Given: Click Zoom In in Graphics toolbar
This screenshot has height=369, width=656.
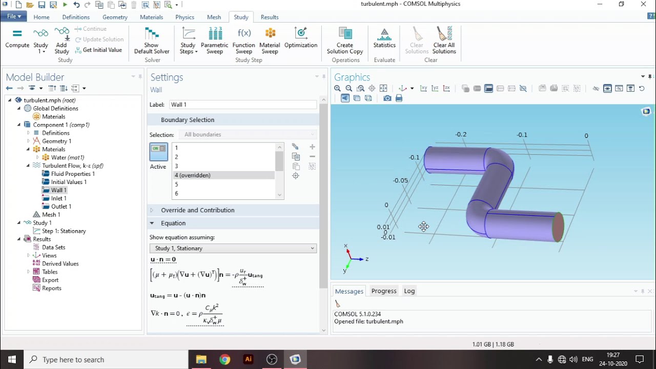Looking at the screenshot, I should point(337,89).
